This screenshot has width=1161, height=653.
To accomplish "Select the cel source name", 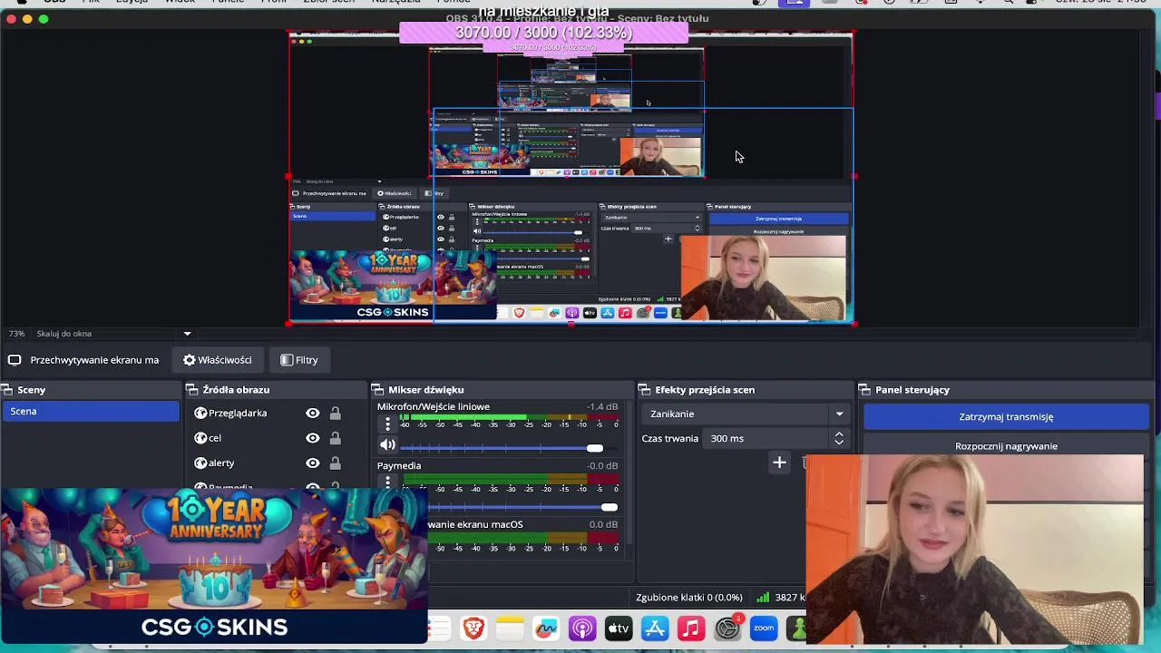I will (215, 438).
